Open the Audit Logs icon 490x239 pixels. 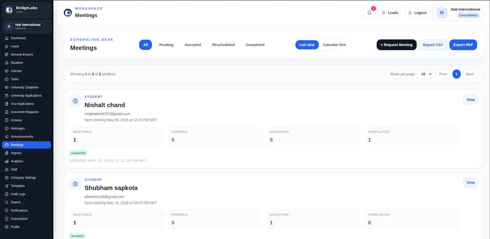(x=7, y=194)
